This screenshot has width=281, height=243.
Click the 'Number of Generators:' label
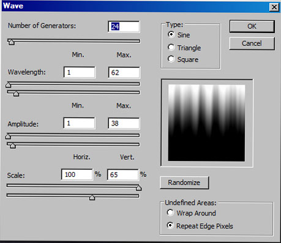point(42,26)
